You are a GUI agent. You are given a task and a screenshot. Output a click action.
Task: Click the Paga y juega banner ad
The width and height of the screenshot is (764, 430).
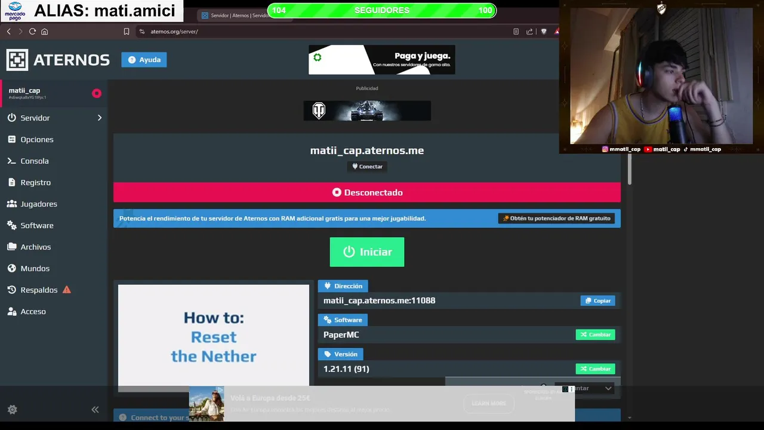(x=381, y=60)
